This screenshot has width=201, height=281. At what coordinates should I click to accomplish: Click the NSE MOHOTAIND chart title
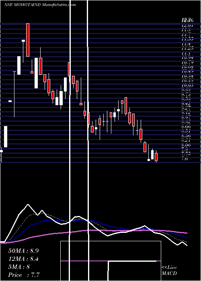(40, 5)
